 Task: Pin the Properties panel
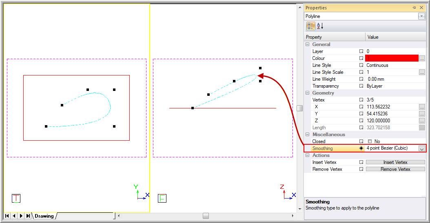(x=414, y=8)
